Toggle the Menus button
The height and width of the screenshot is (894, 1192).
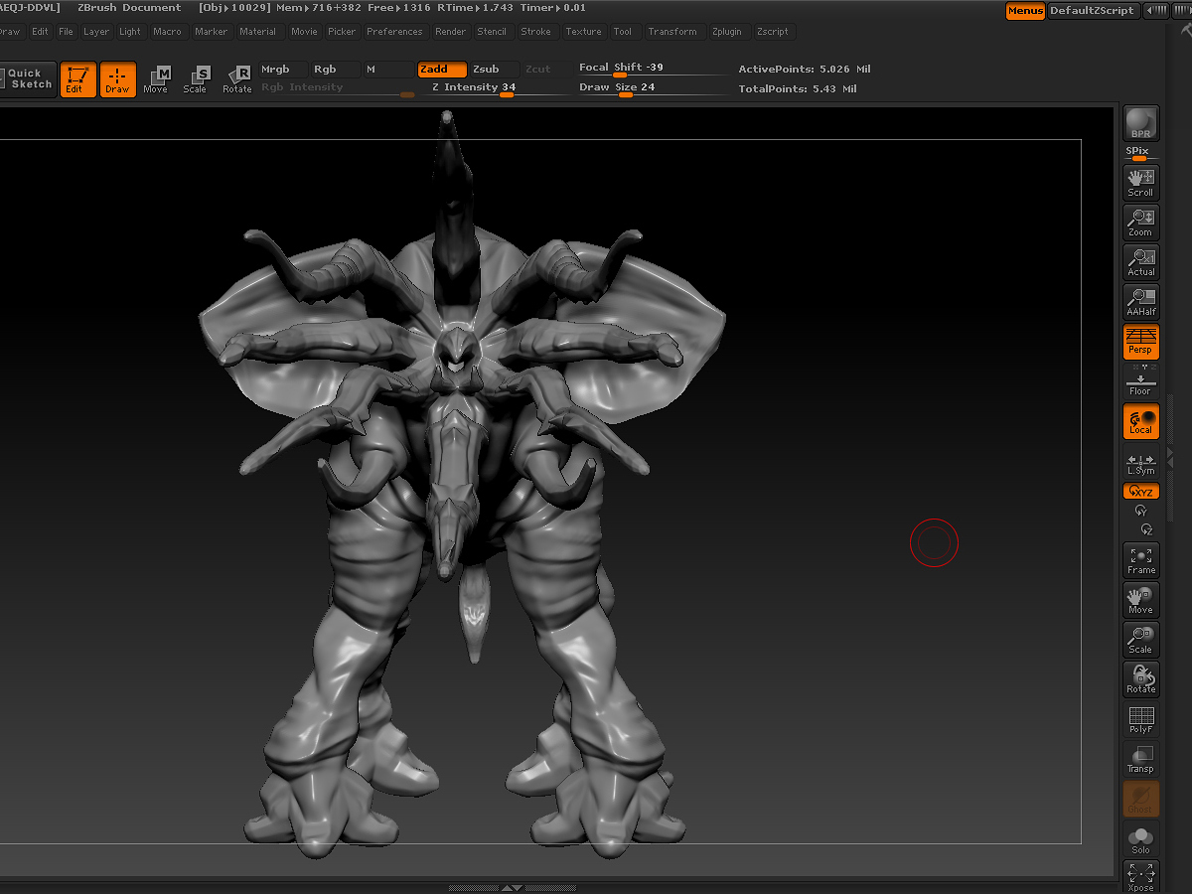tap(1025, 11)
